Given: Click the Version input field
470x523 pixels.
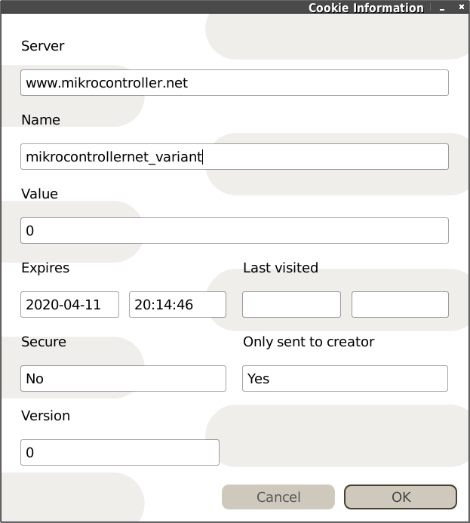Looking at the screenshot, I should pos(120,453).
